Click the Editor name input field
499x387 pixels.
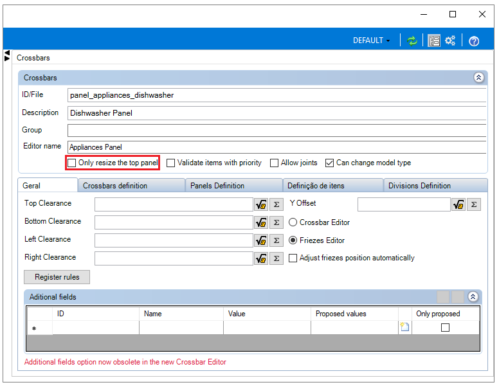point(277,147)
